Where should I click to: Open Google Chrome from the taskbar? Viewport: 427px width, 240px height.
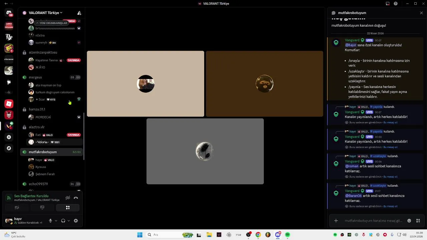[258, 235]
